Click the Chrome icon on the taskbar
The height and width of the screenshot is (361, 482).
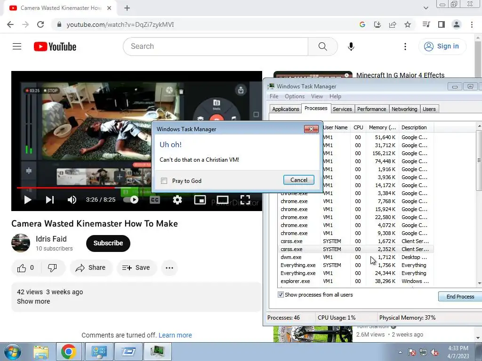pyautogui.click(x=68, y=352)
